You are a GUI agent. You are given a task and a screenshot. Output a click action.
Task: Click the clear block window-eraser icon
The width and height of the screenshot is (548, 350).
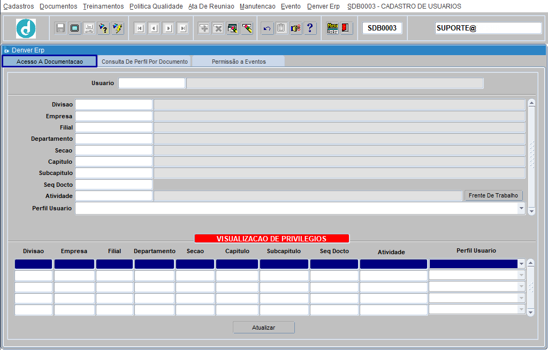233,28
